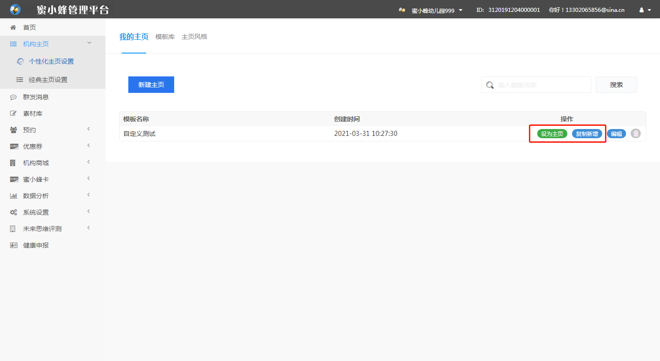Click the magnifier icon in search box
The width and height of the screenshot is (660, 361).
(x=490, y=85)
